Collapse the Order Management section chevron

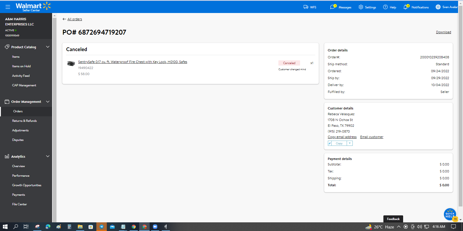pos(48,102)
